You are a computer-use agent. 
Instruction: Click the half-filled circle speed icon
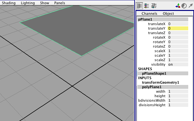pos(184,6)
